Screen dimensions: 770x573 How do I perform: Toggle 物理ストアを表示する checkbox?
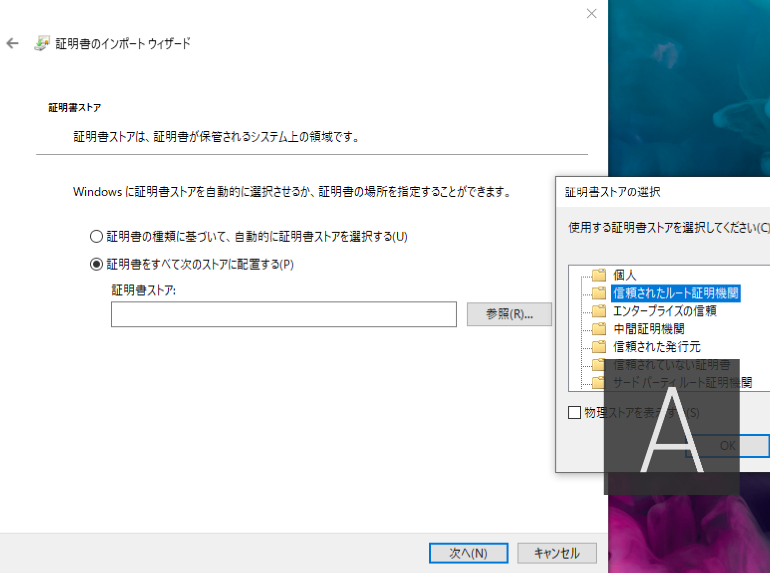pyautogui.click(x=575, y=413)
